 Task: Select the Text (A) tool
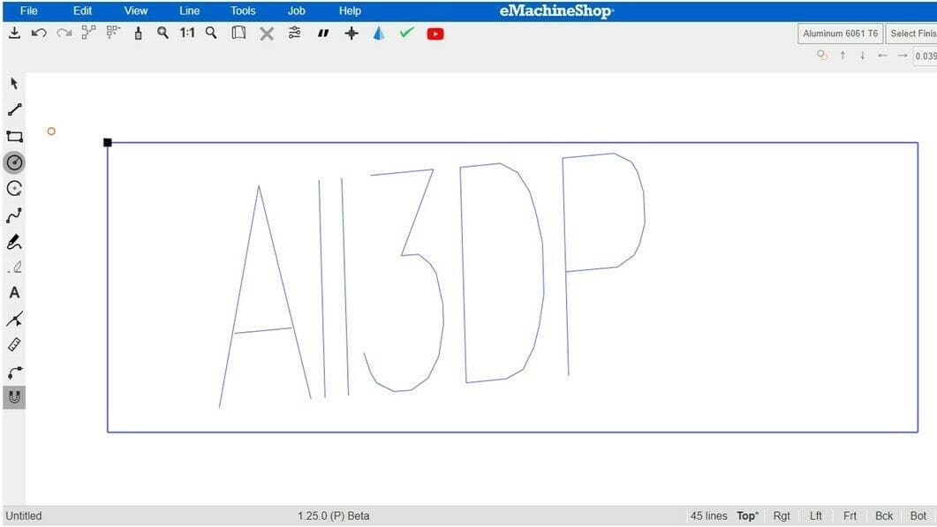click(14, 293)
